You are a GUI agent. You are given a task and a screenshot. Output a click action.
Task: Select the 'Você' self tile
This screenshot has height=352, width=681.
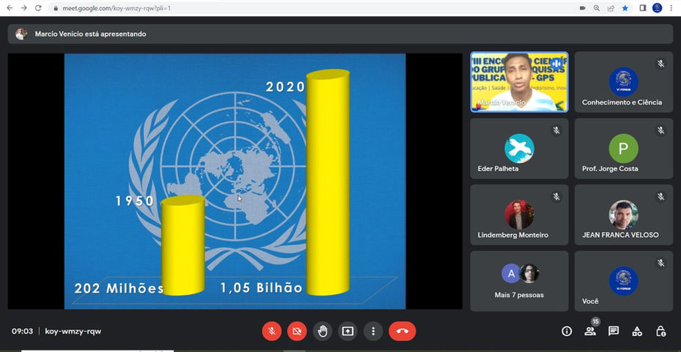(x=624, y=281)
